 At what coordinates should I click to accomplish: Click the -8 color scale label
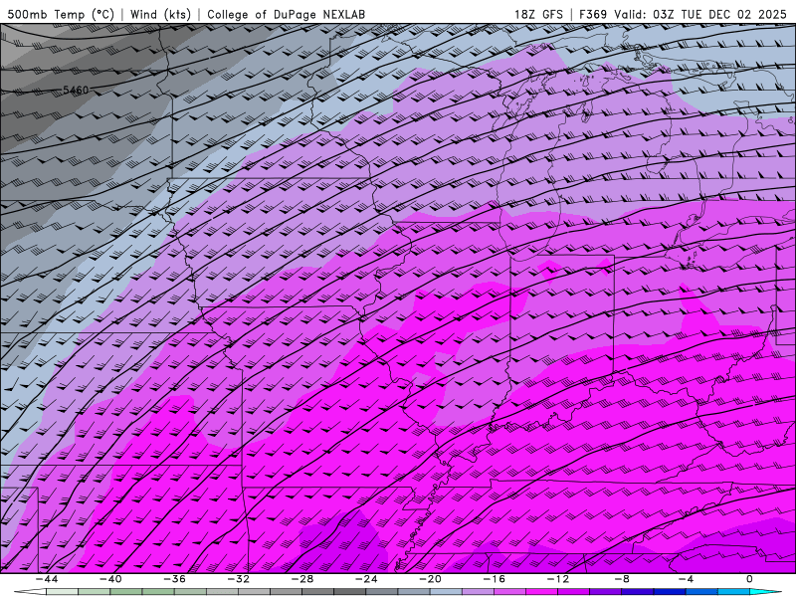click(x=622, y=579)
